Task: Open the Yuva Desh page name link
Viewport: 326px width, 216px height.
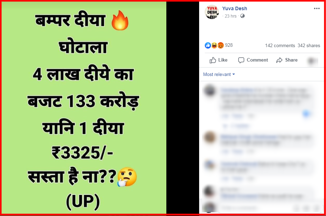Action: pyautogui.click(x=234, y=8)
